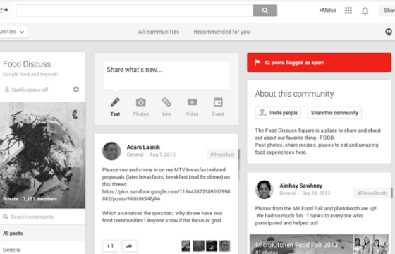Click first +1 voter thumbnail on Adam's post
The height and width of the screenshot is (254, 395).
click(x=186, y=246)
